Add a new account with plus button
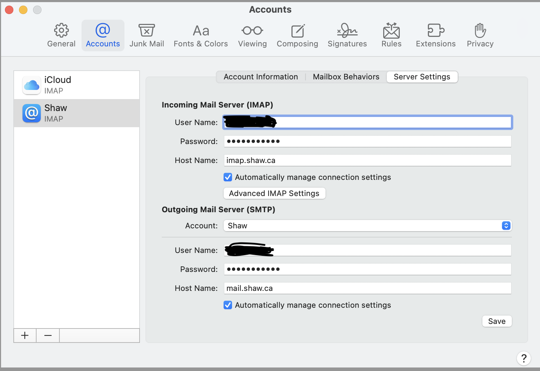The image size is (540, 371). (25, 336)
